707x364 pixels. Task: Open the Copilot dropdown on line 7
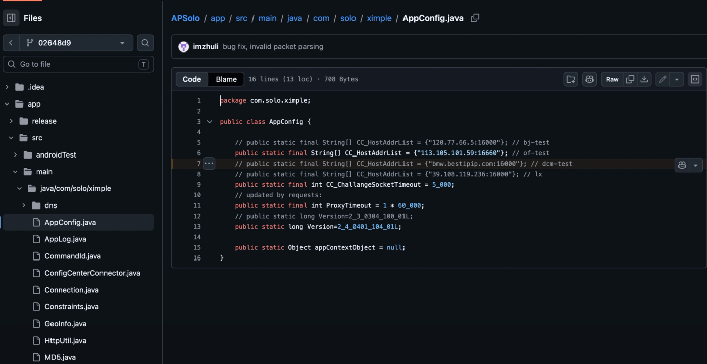point(696,165)
